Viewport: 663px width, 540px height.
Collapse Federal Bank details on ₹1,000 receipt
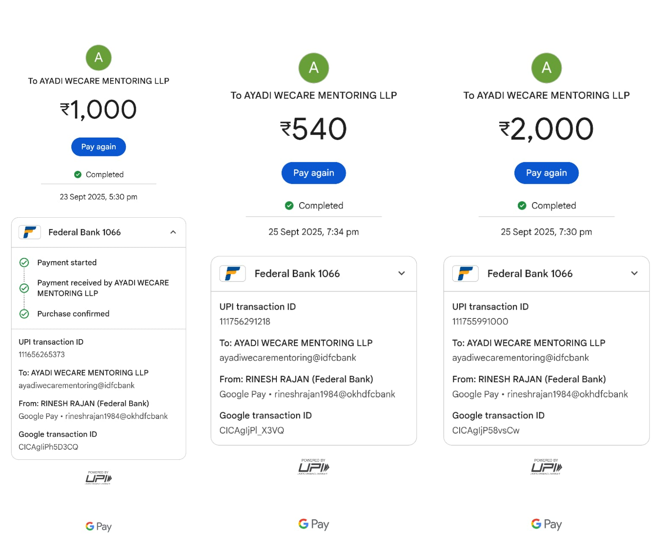(x=173, y=232)
